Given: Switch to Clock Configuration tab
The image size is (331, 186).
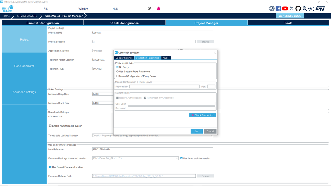Looking at the screenshot, I should 125,23.
